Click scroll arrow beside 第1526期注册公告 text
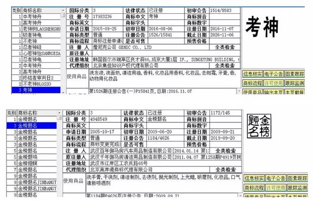 pos(239,91)
